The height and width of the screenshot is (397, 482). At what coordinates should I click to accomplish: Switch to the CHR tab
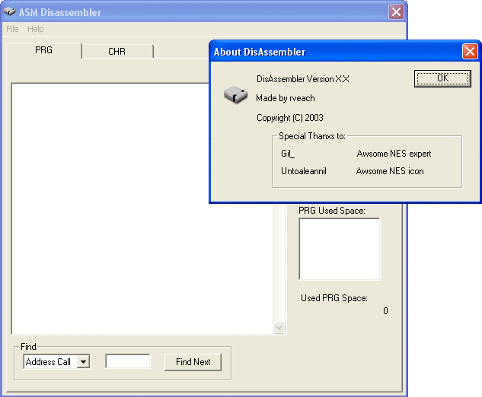click(x=117, y=51)
